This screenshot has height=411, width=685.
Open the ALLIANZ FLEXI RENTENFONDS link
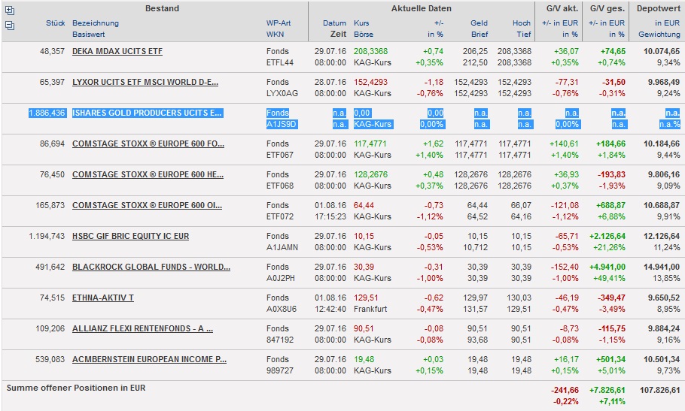coord(142,328)
